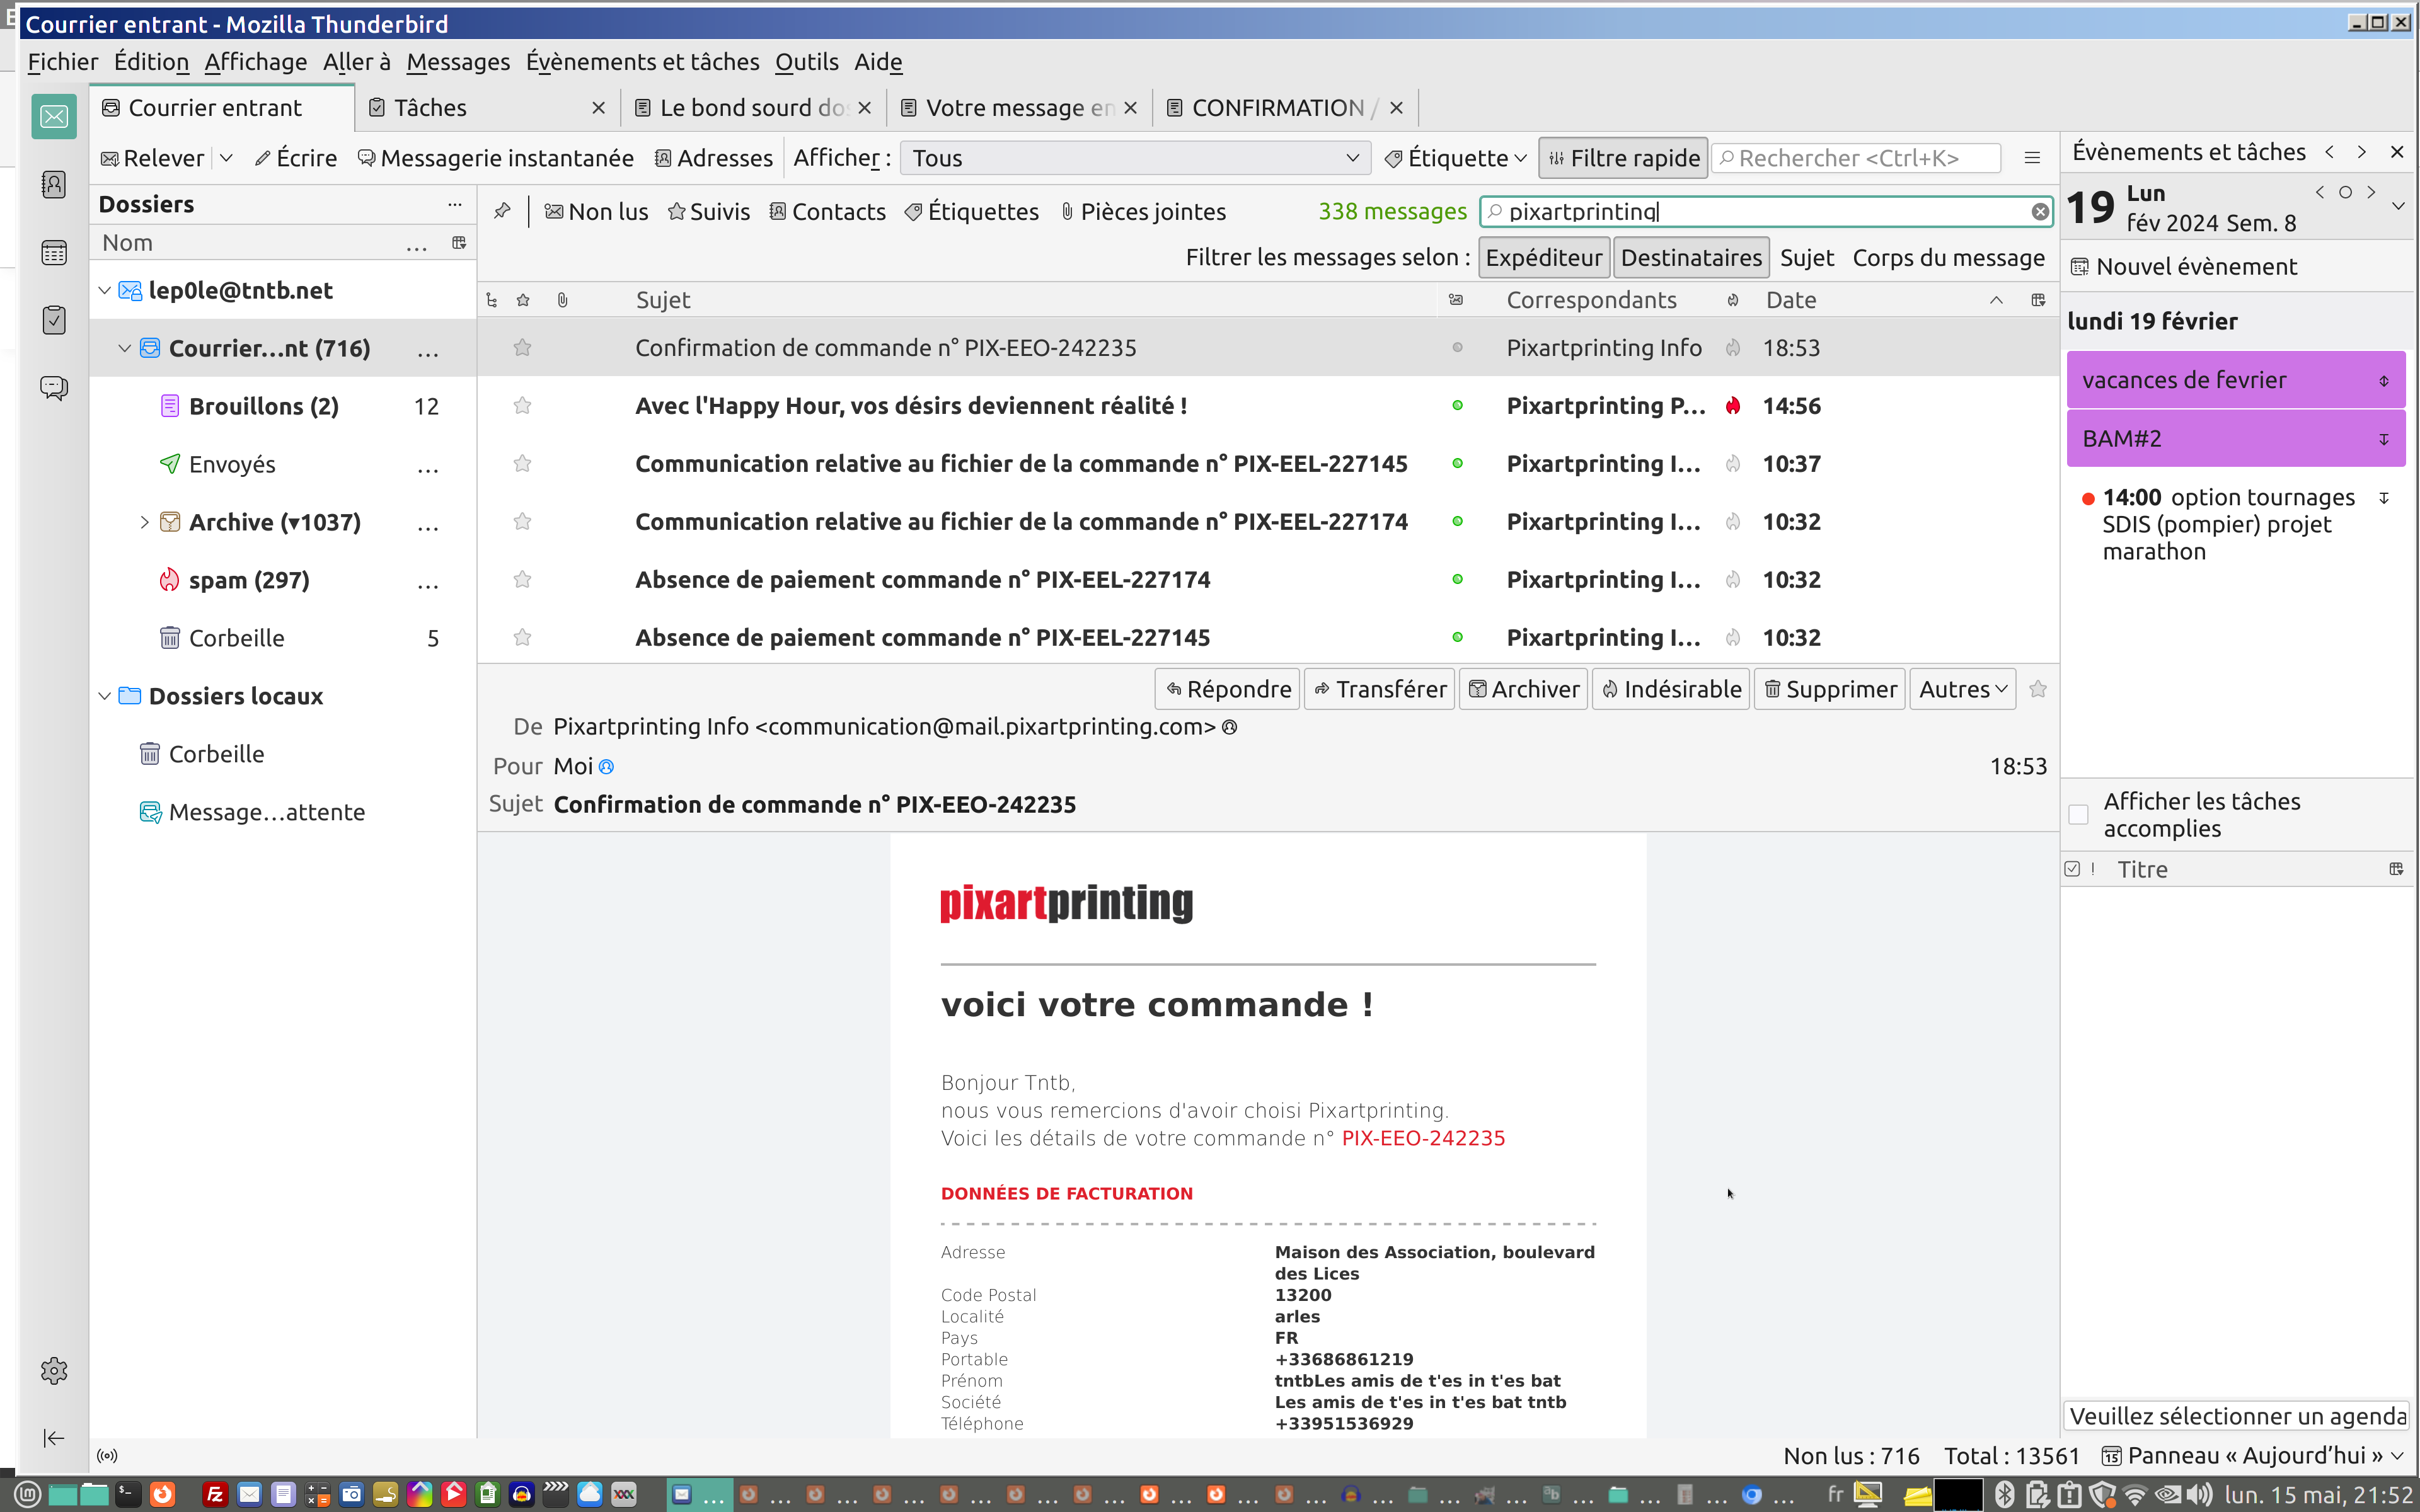Pin the quick filter bar
2420x1512 pixels.
pos(502,211)
